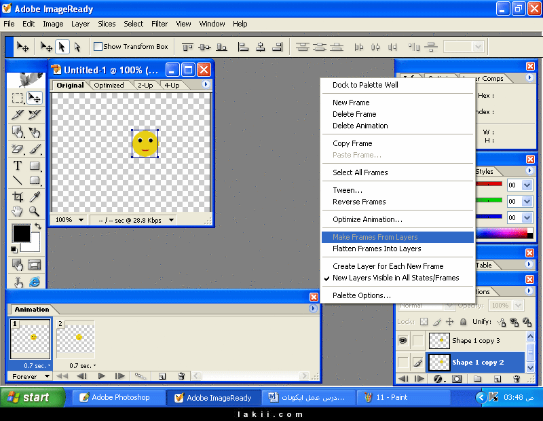Pick the Tab Rectangle tool
Screen dimensions: 543x421
[35, 180]
